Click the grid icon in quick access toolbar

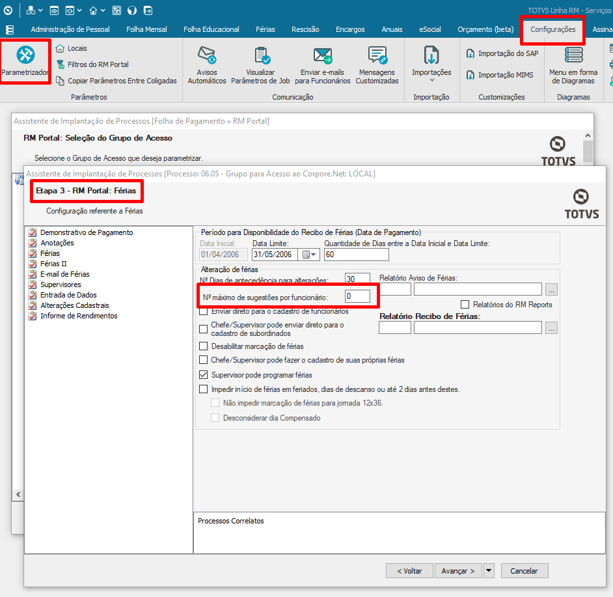(x=116, y=10)
